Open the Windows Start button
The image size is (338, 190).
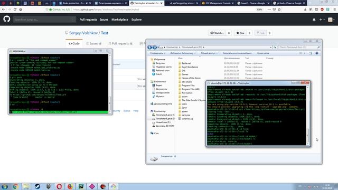click(5, 186)
